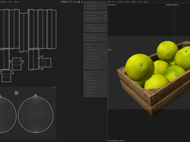Apply Boundary to Circle
This screenshot has width=190, height=142.
coord(95,65)
